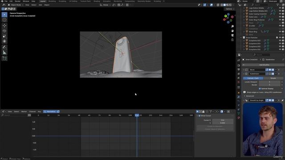Open the Modifier properties wrench tab
Screen dimensions: 285x160
tap(239, 97)
